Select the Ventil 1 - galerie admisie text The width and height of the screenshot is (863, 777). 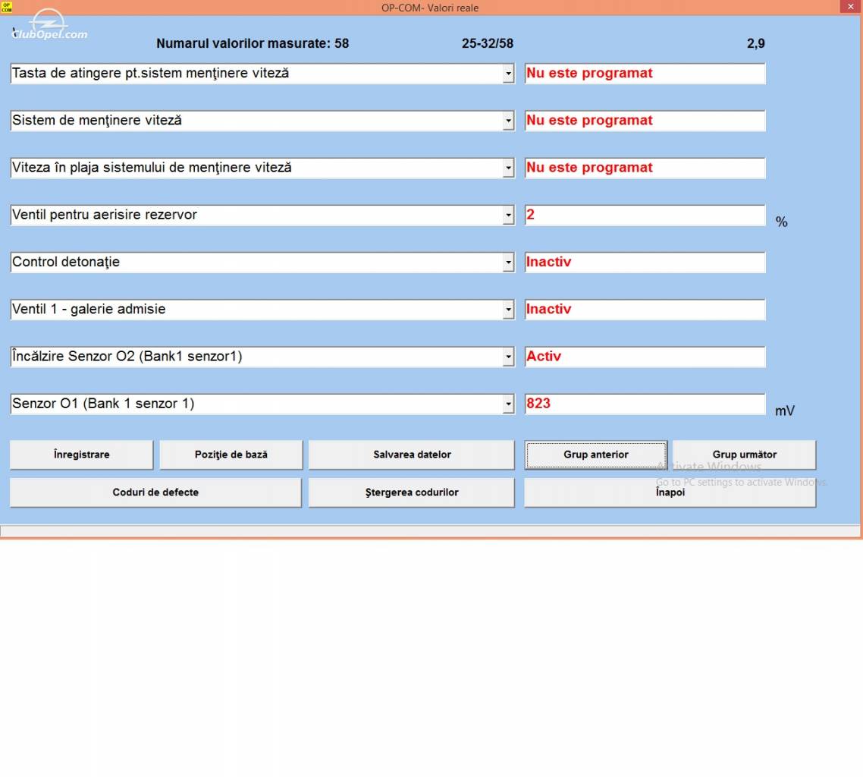(89, 310)
